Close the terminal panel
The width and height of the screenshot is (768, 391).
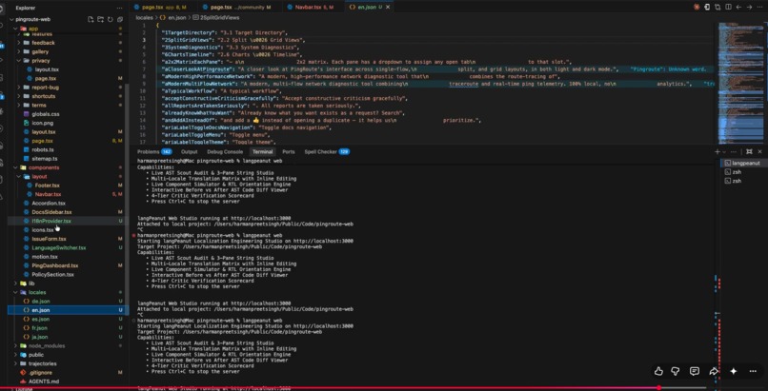(759, 152)
